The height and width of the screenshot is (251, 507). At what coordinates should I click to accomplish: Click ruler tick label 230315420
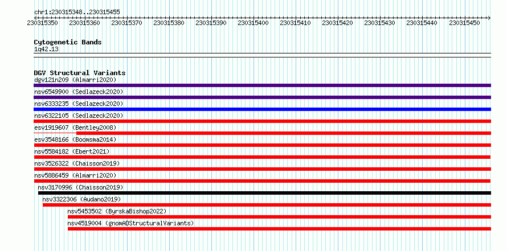click(x=338, y=23)
